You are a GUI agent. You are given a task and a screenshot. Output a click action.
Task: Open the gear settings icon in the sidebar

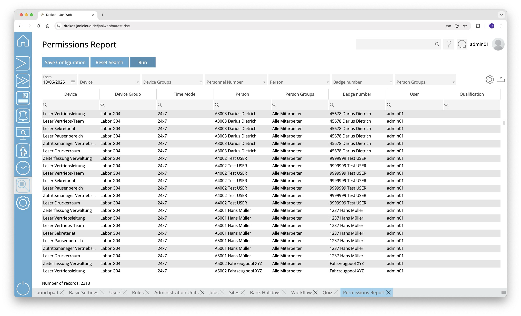(23, 203)
